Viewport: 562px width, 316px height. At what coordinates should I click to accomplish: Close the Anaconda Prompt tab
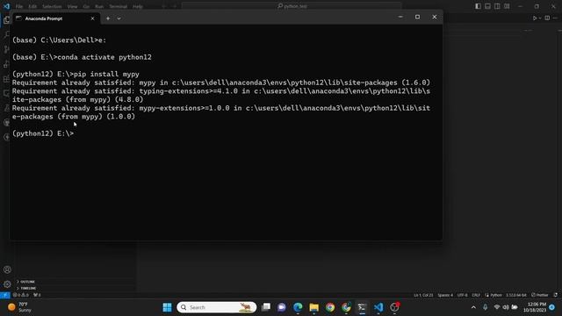[92, 18]
